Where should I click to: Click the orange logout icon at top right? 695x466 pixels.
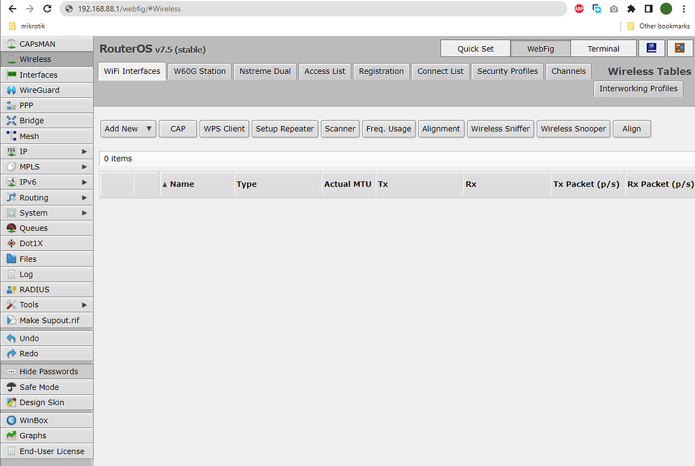click(x=679, y=48)
